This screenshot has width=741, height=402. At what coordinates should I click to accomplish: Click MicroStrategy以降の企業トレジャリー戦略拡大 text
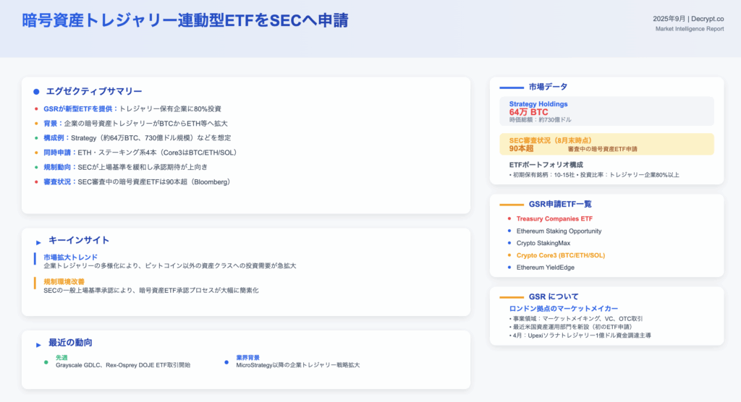(x=297, y=365)
